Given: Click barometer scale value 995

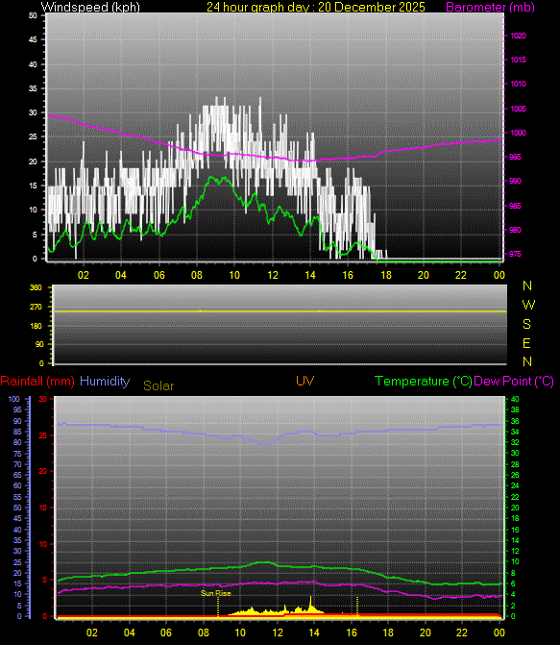Looking at the screenshot, I should point(516,157).
